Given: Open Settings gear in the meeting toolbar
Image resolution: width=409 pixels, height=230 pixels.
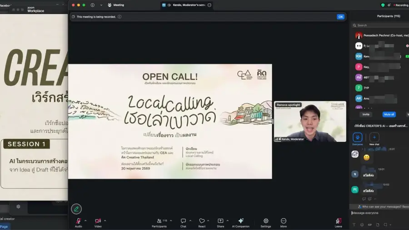Looking at the screenshot, I should click(266, 221).
